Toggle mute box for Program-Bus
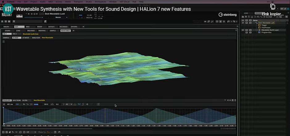The height and width of the screenshot is (136, 290). tap(246, 32)
